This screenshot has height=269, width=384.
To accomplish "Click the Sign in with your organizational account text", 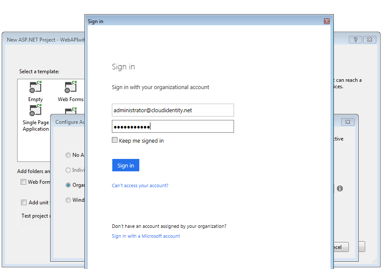I will 160,87.
